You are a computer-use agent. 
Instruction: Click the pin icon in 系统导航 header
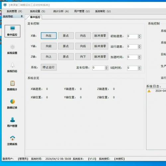22,16
